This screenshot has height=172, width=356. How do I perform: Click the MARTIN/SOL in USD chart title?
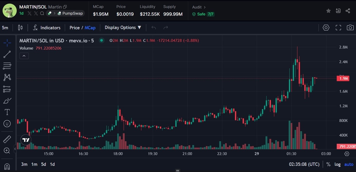[57, 41]
